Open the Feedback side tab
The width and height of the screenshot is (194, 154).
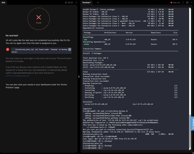tap(192, 123)
